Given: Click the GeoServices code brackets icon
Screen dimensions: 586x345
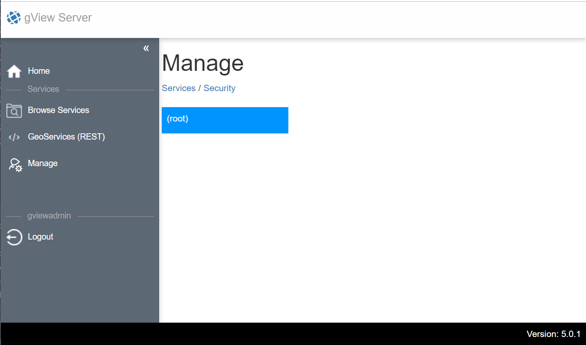Looking at the screenshot, I should (14, 137).
